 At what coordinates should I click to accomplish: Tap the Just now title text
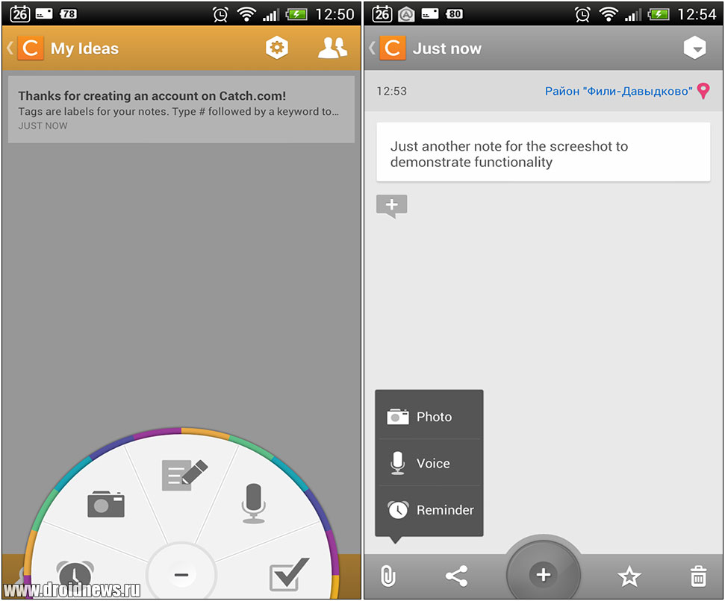coord(447,48)
